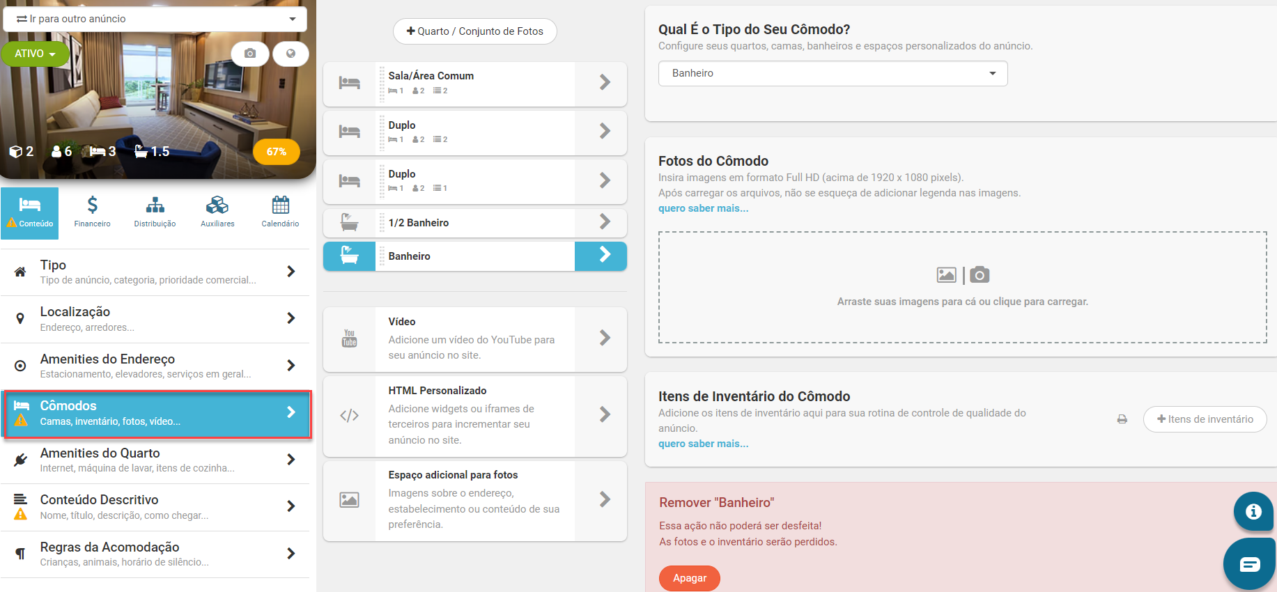Open the chat message floating button

pyautogui.click(x=1250, y=564)
